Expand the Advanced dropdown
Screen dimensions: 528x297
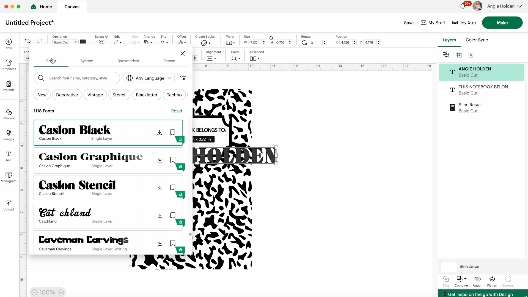tap(254, 59)
